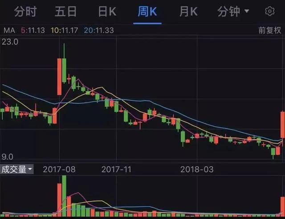The height and width of the screenshot is (219, 285).
Task: Click the MA indicator label
Action: (9, 30)
